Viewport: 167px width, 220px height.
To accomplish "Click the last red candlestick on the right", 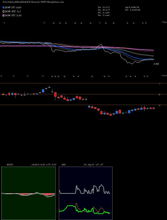I will coord(154,108).
